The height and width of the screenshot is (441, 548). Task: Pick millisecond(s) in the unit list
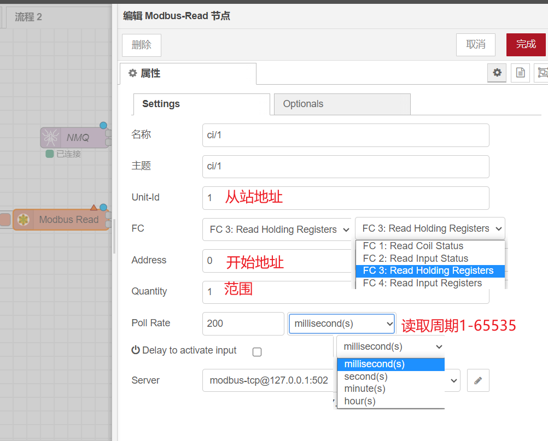click(390, 364)
